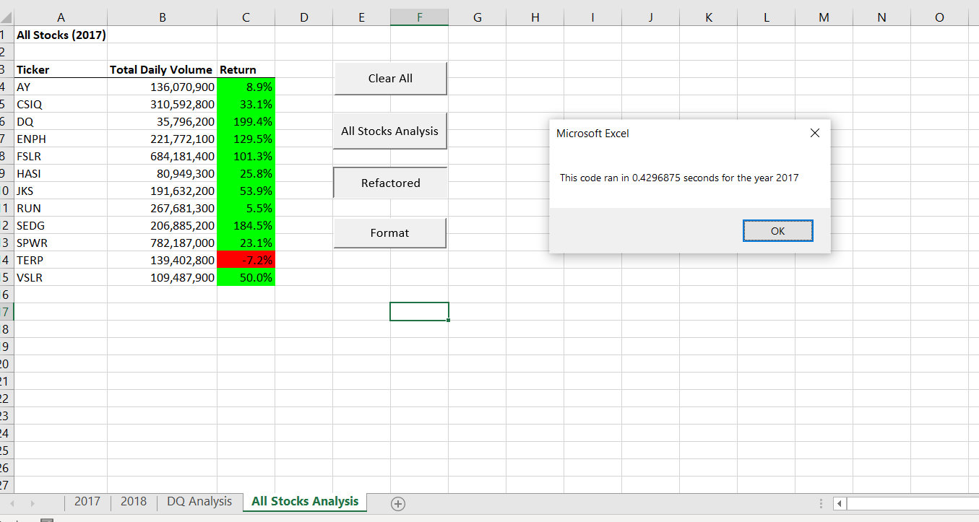Click the Refactored macro button

coord(390,183)
